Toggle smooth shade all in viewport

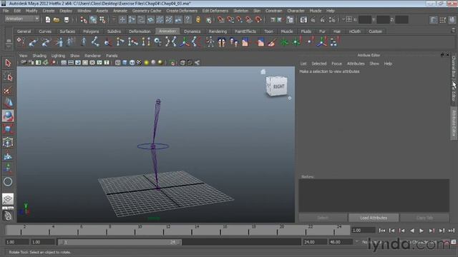click(x=125, y=62)
